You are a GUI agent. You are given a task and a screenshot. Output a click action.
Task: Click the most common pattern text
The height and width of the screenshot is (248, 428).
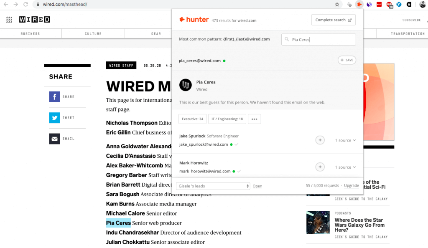click(x=224, y=39)
